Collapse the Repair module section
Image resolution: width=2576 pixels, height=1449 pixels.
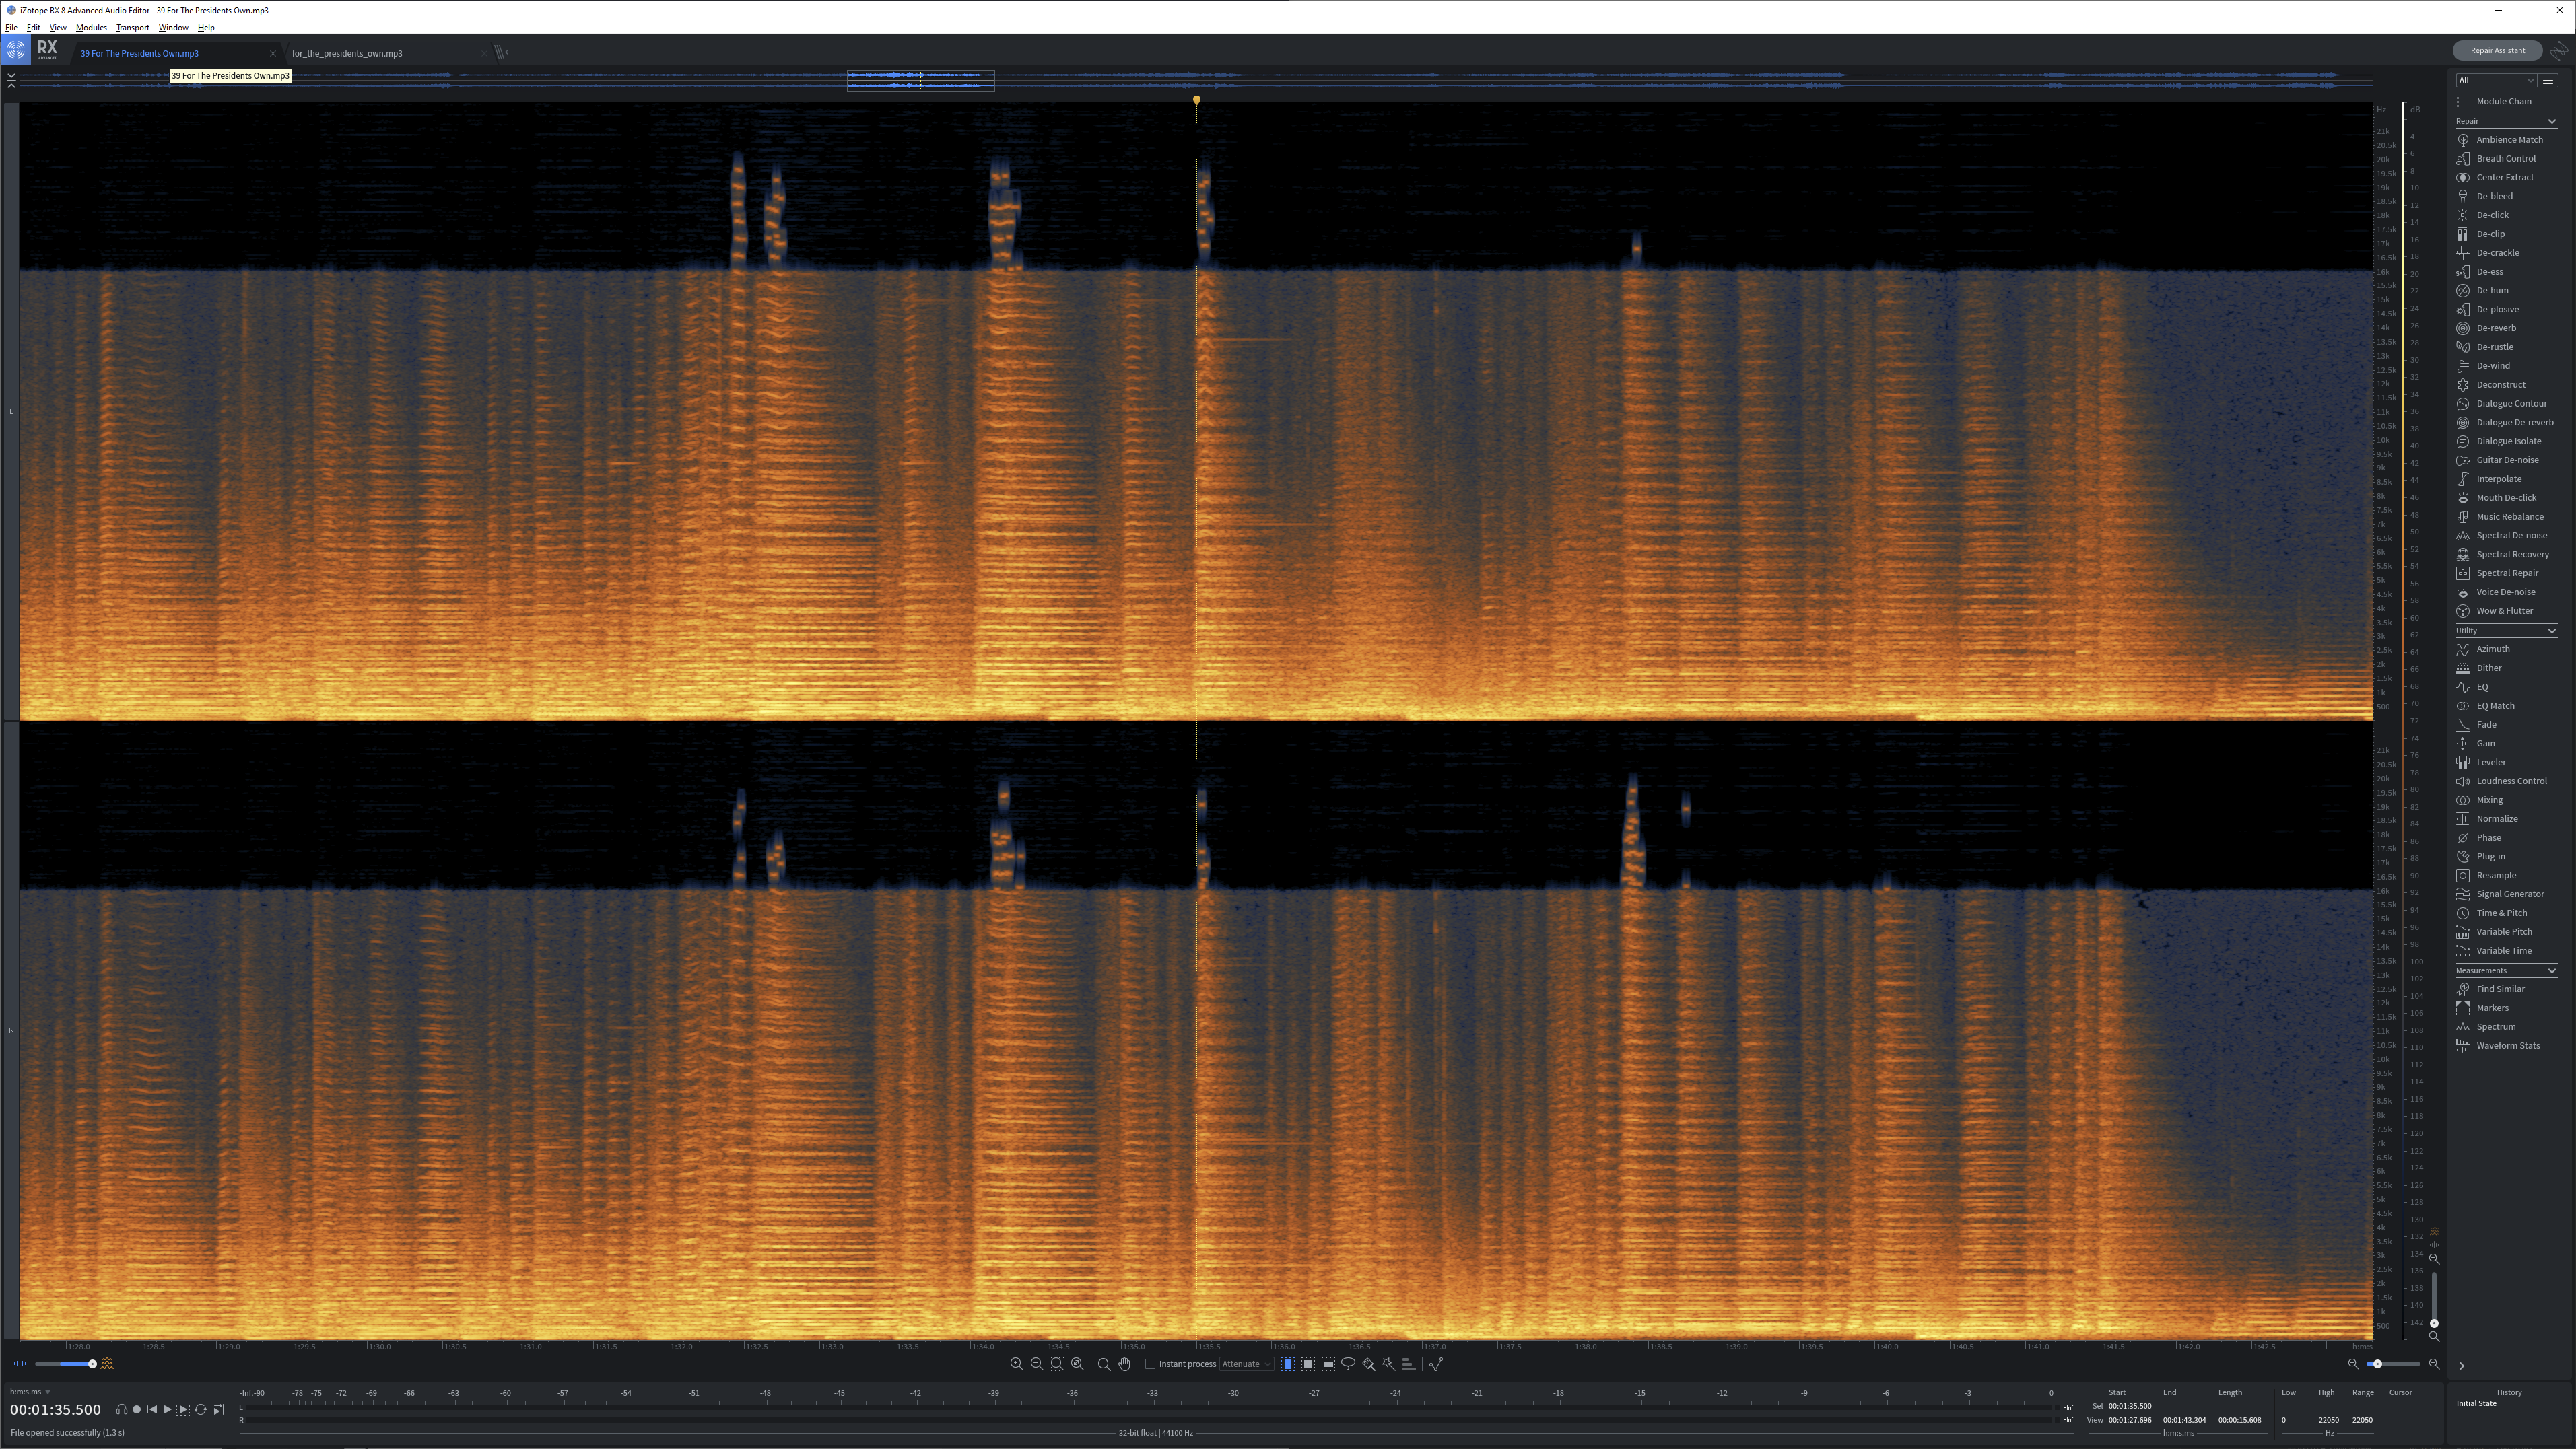click(2551, 121)
